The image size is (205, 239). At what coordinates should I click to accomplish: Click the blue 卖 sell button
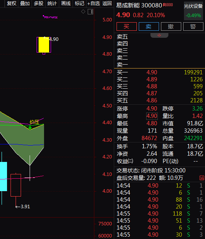pyautogui.click(x=149, y=26)
